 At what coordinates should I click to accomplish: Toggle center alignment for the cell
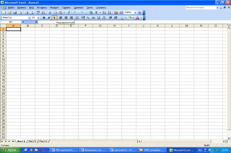coord(66,18)
